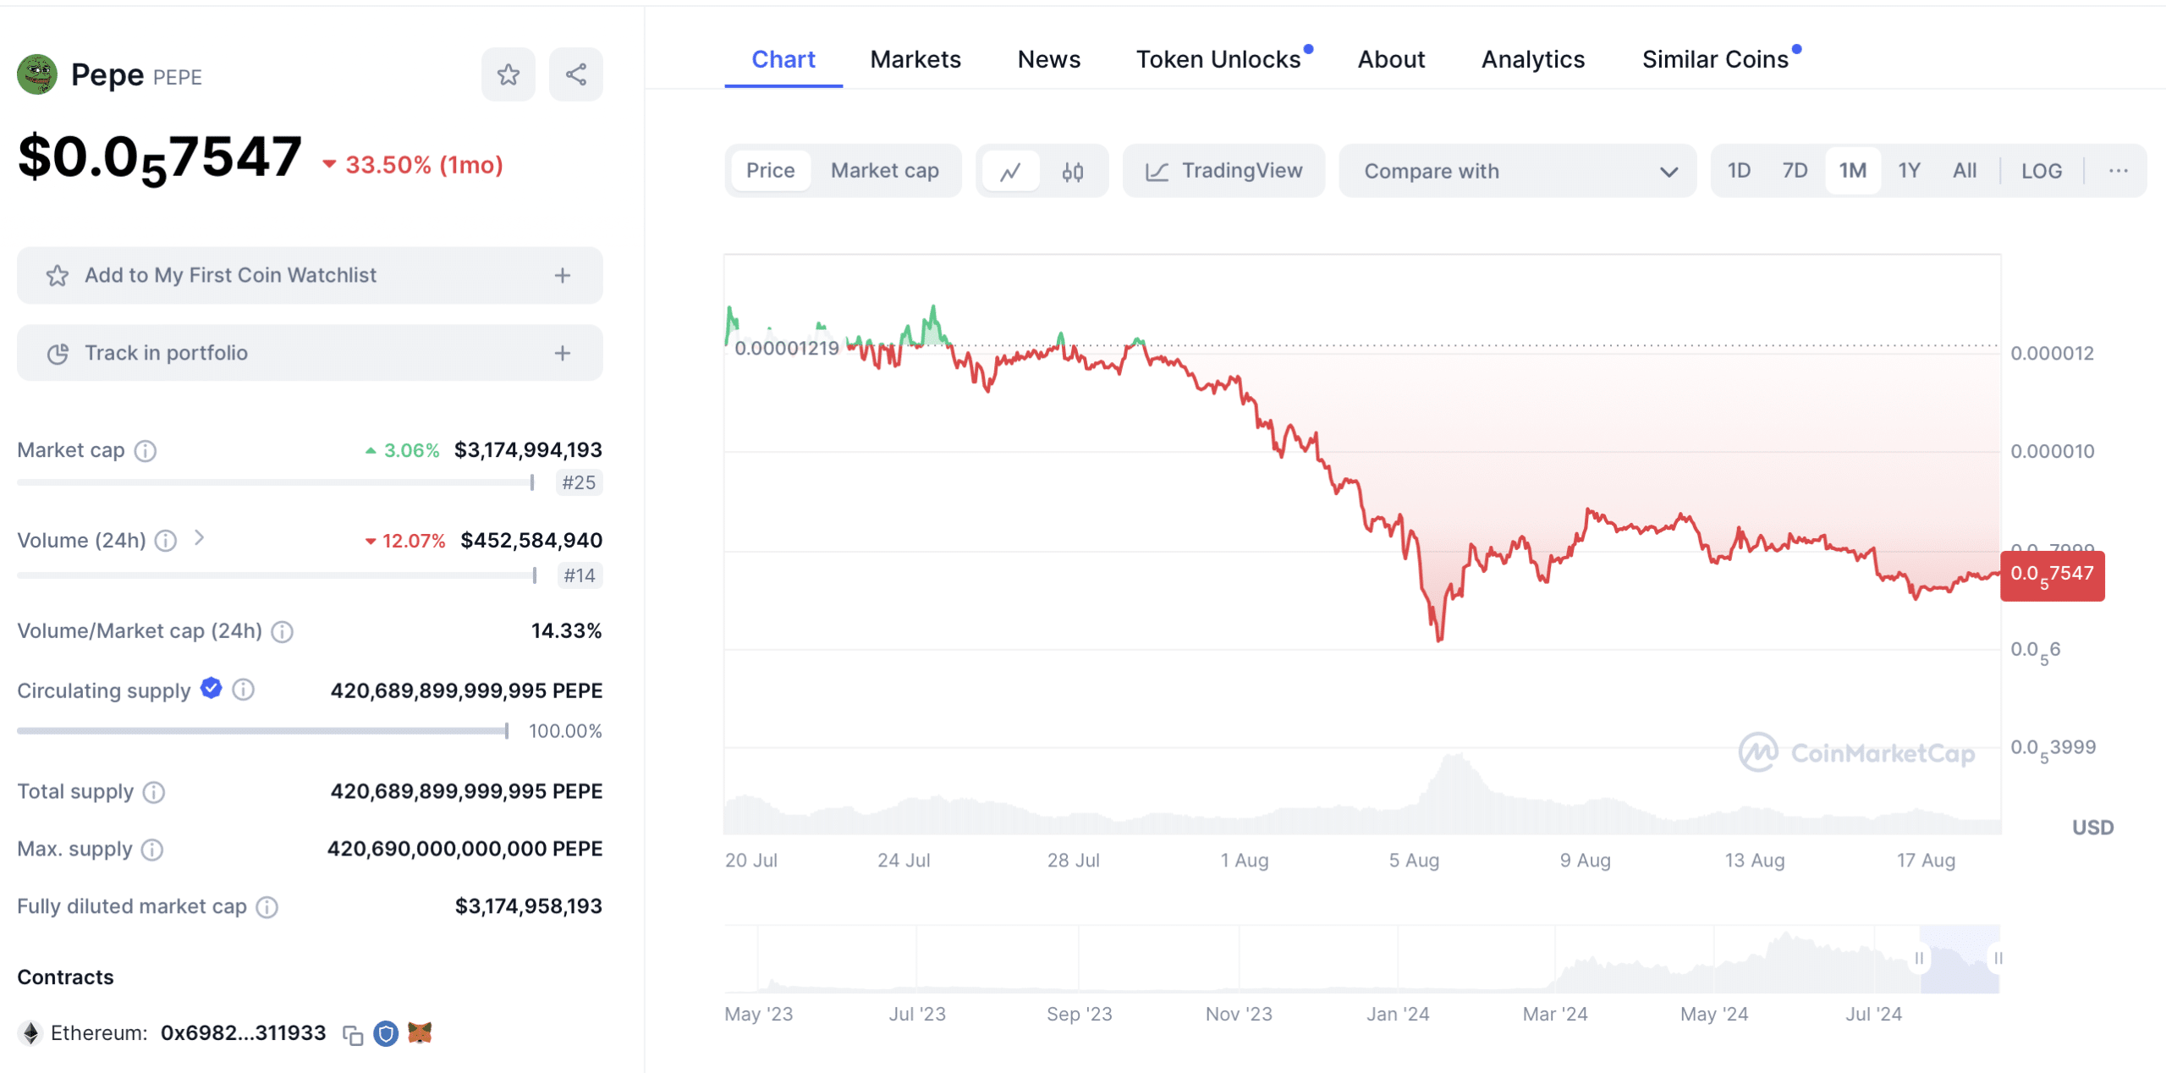Click the Max. supply info icon
This screenshot has height=1073, width=2166.
(152, 850)
